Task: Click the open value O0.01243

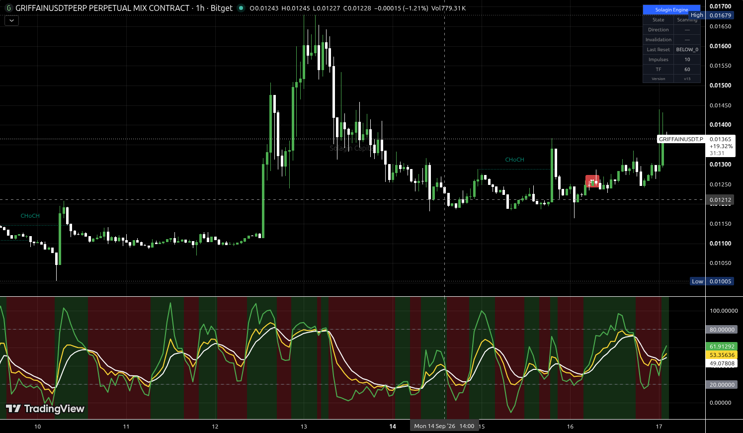Action: click(x=264, y=8)
